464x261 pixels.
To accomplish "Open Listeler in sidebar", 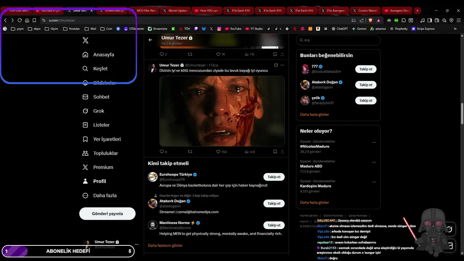I will pos(96,125).
